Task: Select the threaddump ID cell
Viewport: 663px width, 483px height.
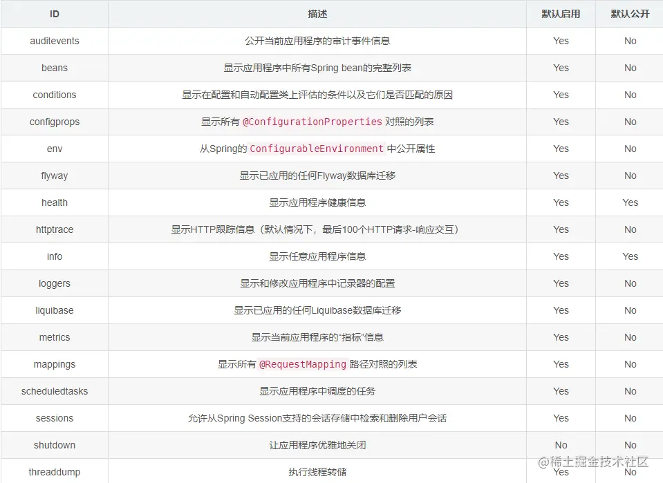Action: pyautogui.click(x=55, y=473)
